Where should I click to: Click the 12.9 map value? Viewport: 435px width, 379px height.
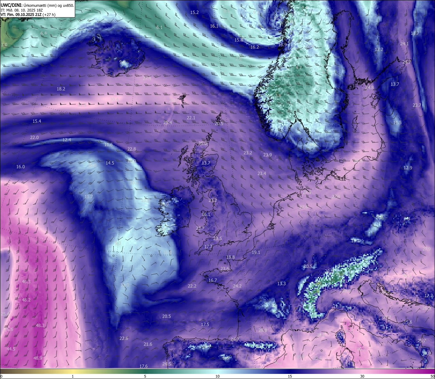click(408, 168)
